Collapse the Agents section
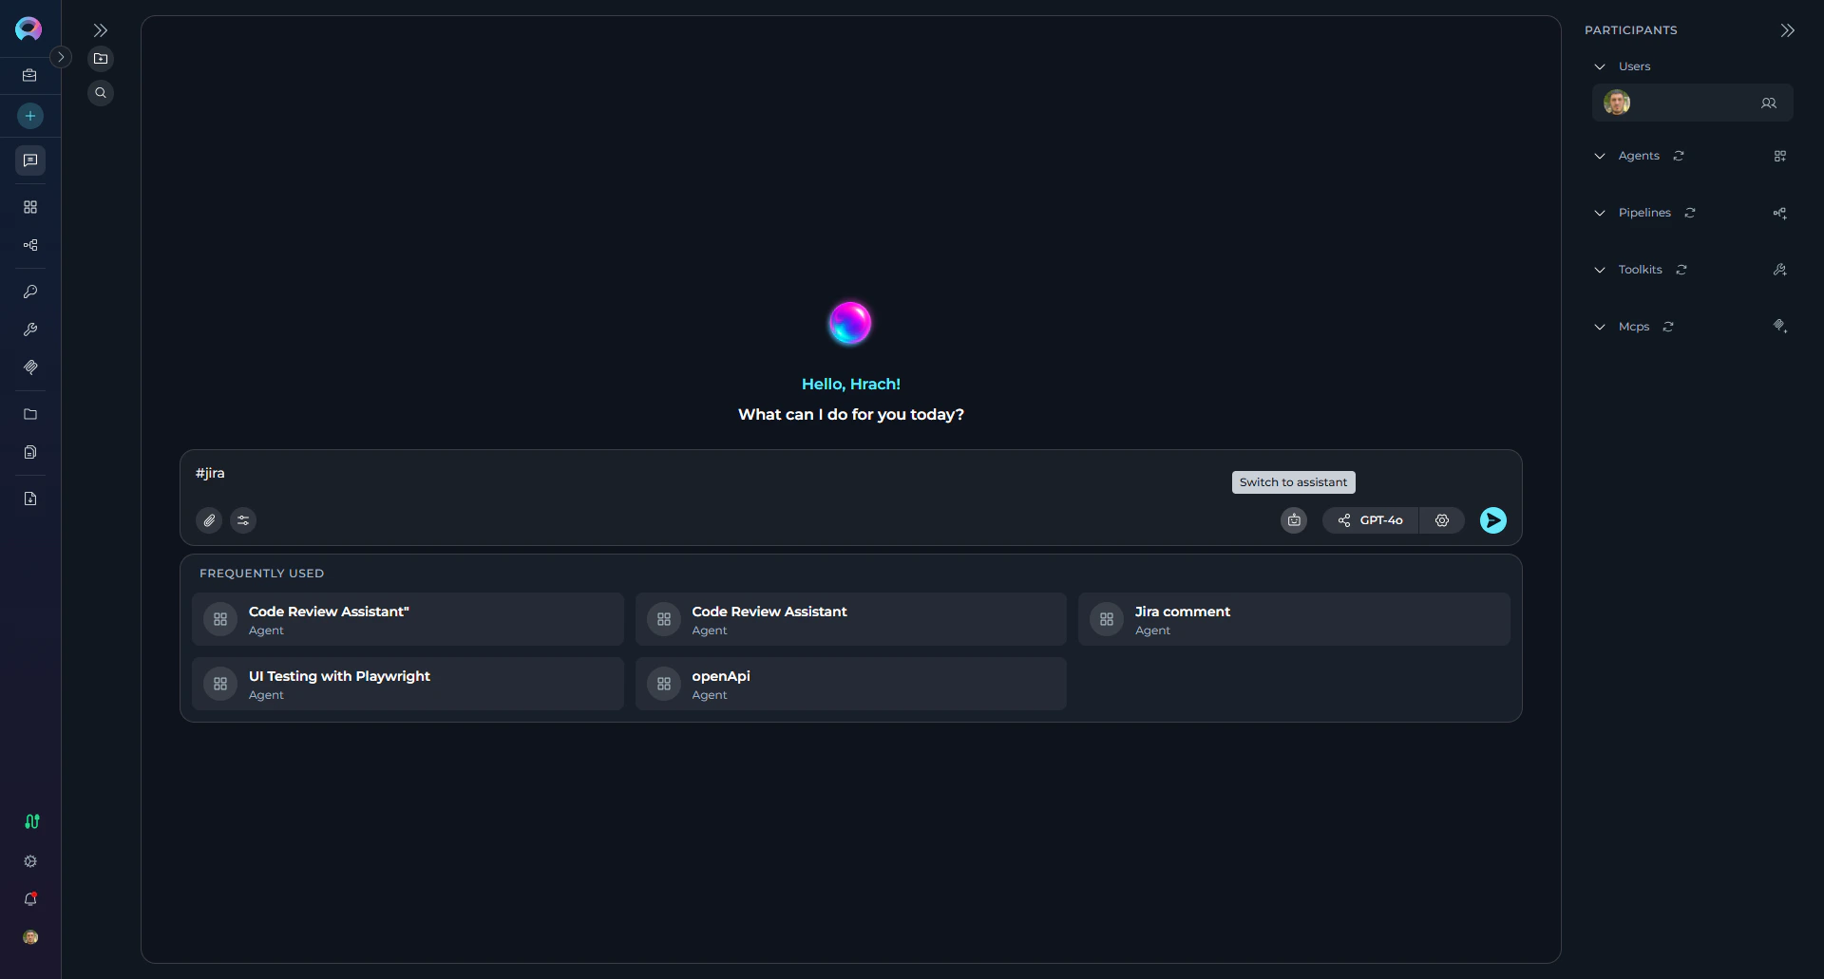 click(x=1599, y=156)
